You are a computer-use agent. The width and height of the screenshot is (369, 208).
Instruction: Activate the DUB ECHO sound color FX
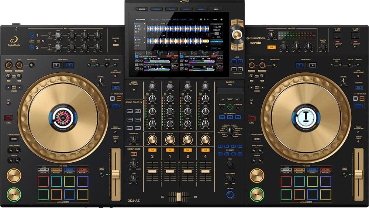(138, 111)
